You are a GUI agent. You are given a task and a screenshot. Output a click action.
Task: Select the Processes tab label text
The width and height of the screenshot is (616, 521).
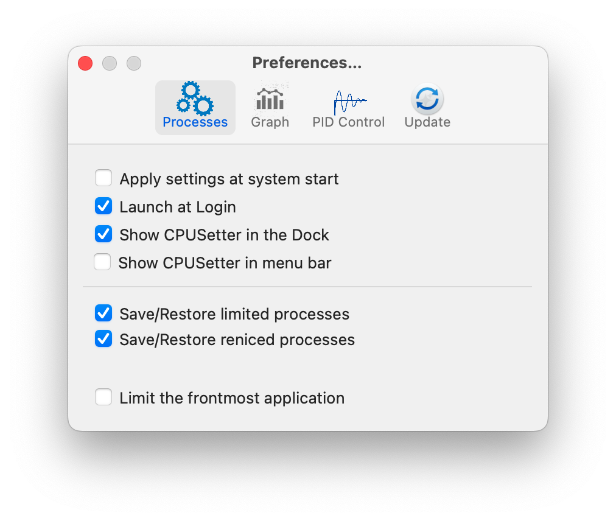pos(195,122)
